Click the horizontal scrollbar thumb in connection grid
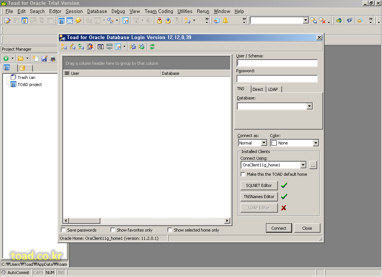Viewport: 382px width, 277px height. click(x=84, y=220)
